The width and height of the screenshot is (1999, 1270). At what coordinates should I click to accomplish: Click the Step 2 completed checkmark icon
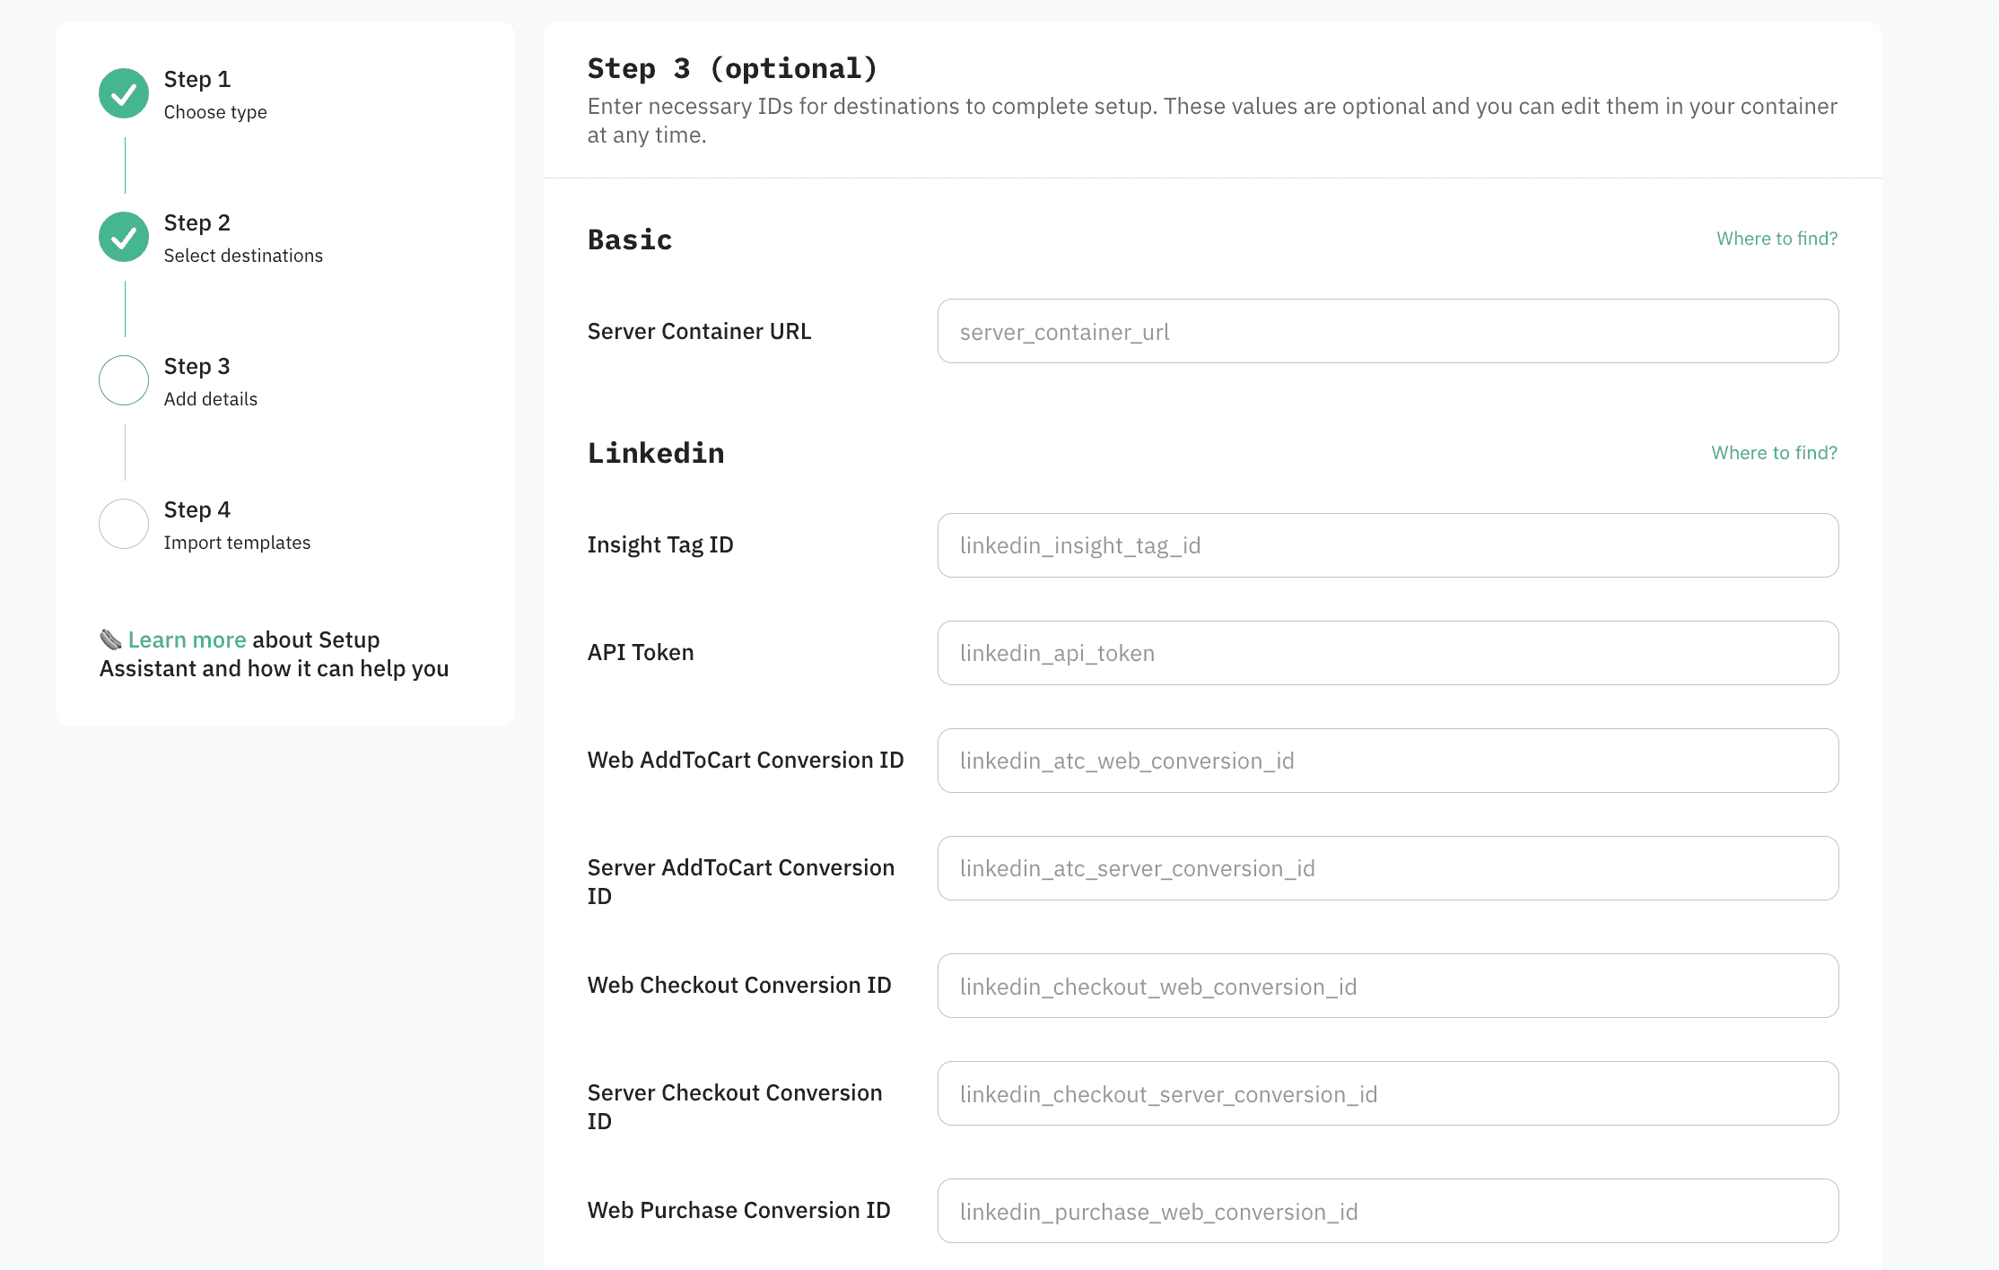click(x=123, y=236)
